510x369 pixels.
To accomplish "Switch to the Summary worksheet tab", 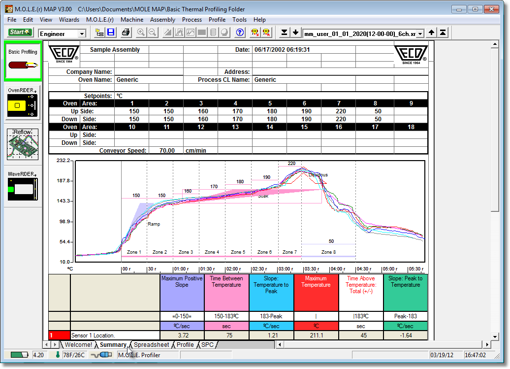I will pos(113,344).
